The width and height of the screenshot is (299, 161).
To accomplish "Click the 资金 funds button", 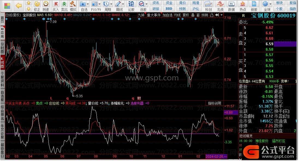I will 169,3.
